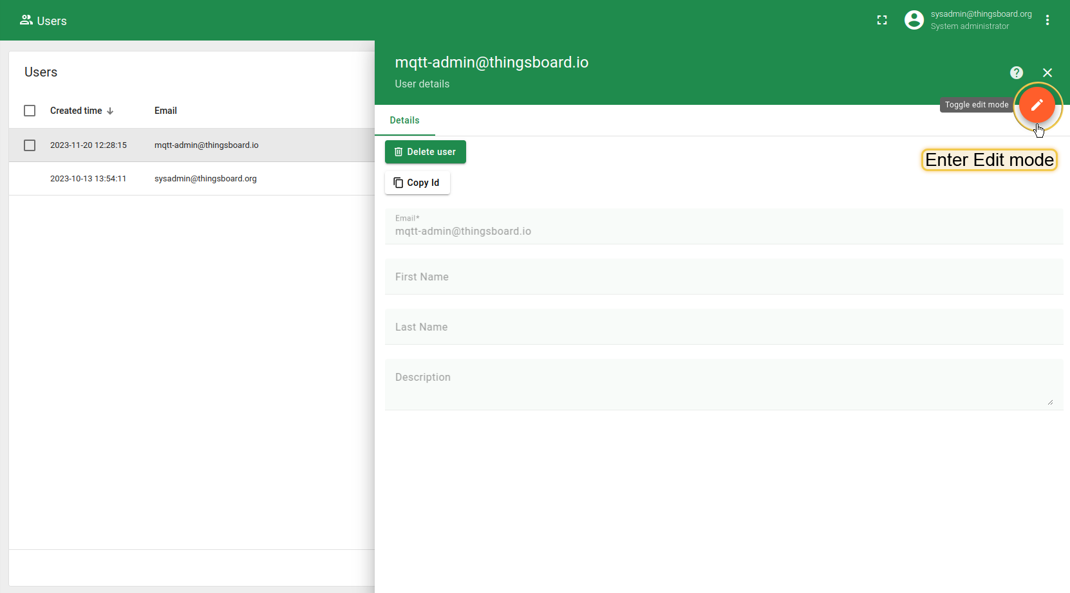Click the Email column header
This screenshot has width=1070, height=593.
(165, 111)
